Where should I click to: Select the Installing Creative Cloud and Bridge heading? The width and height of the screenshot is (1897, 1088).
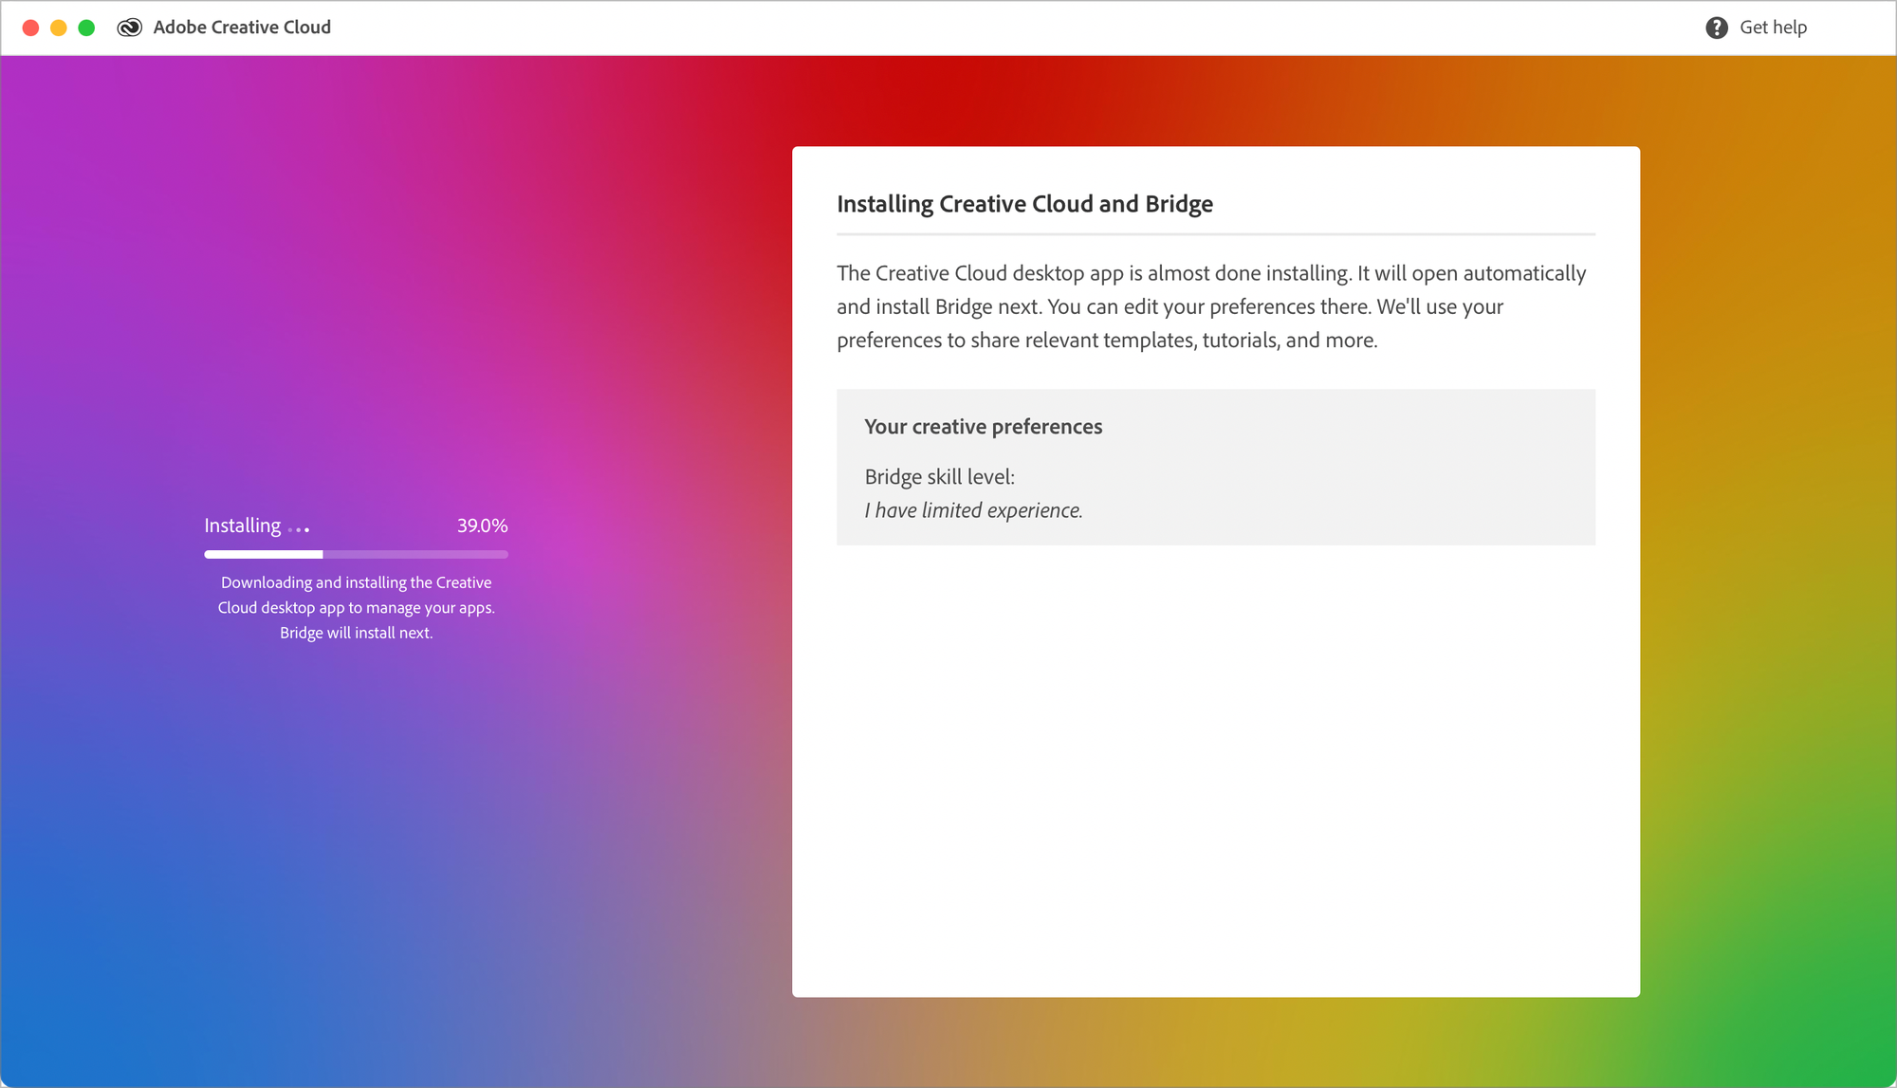(1024, 203)
